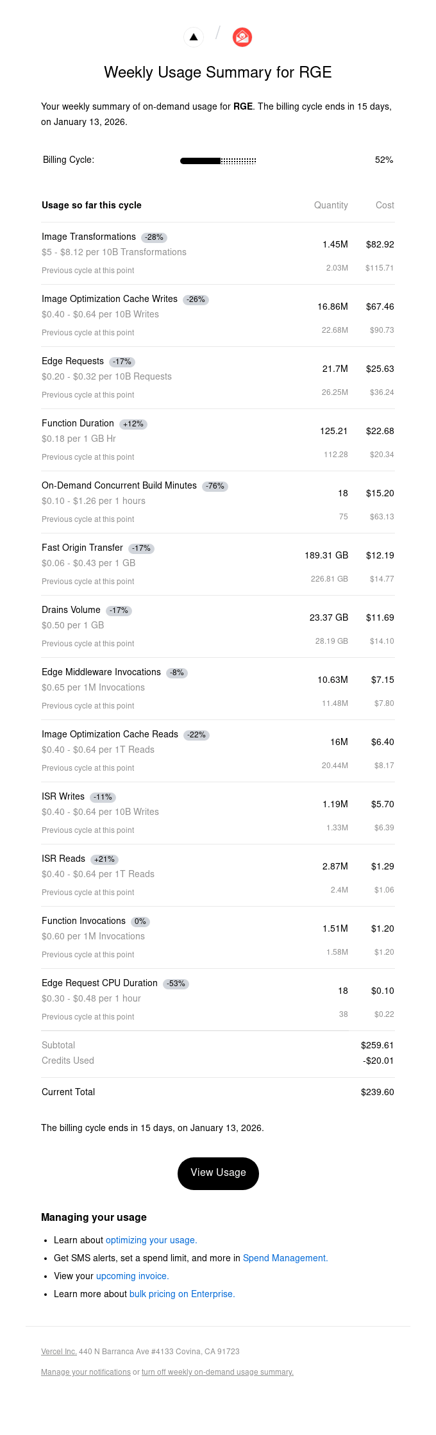Open the optimizing your usage link
The height and width of the screenshot is (1435, 436).
151,1239
